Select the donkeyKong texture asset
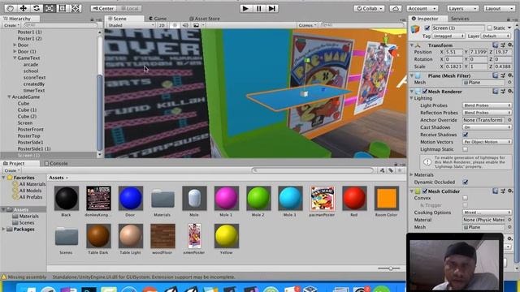 coord(98,198)
